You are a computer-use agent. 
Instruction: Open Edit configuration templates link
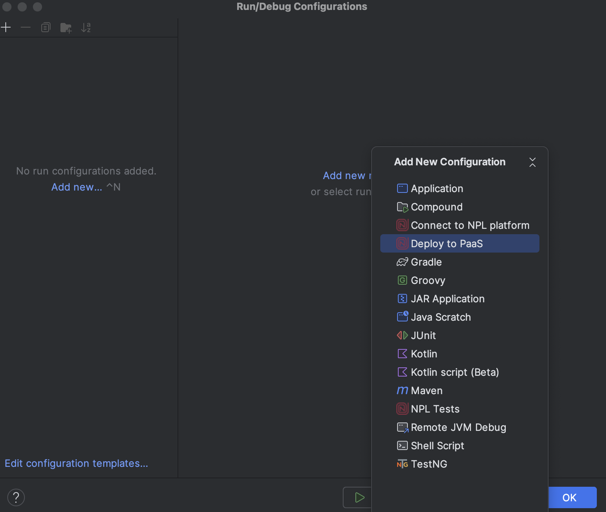click(x=76, y=463)
